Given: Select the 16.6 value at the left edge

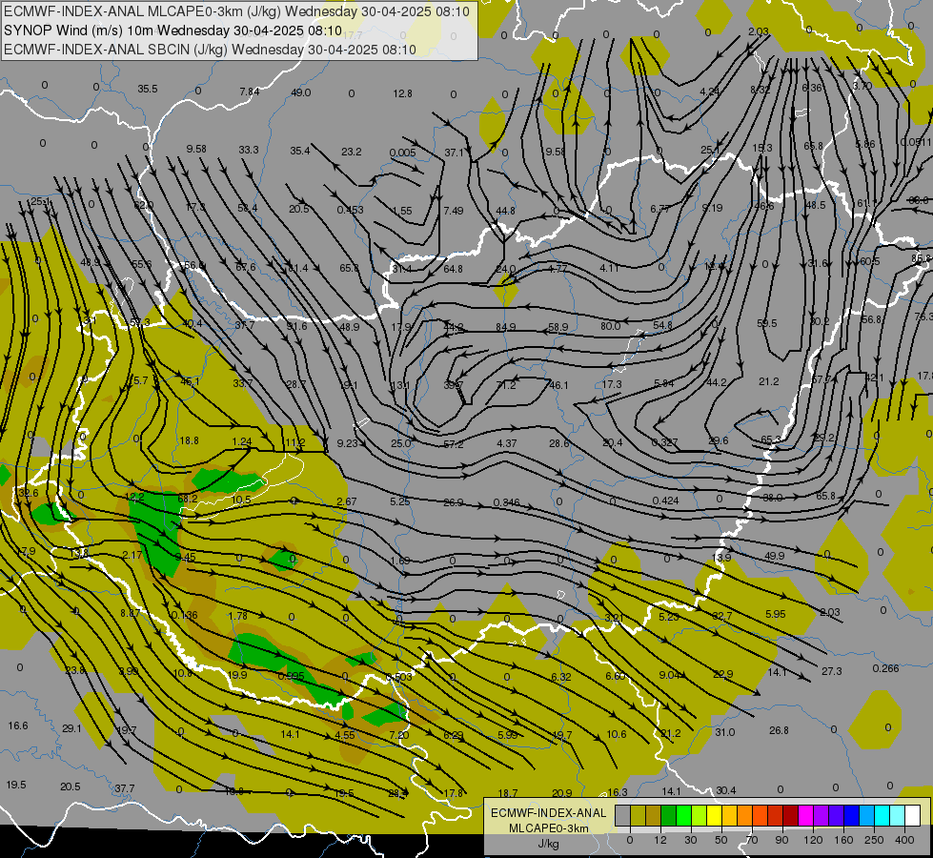Looking at the screenshot, I should (18, 725).
